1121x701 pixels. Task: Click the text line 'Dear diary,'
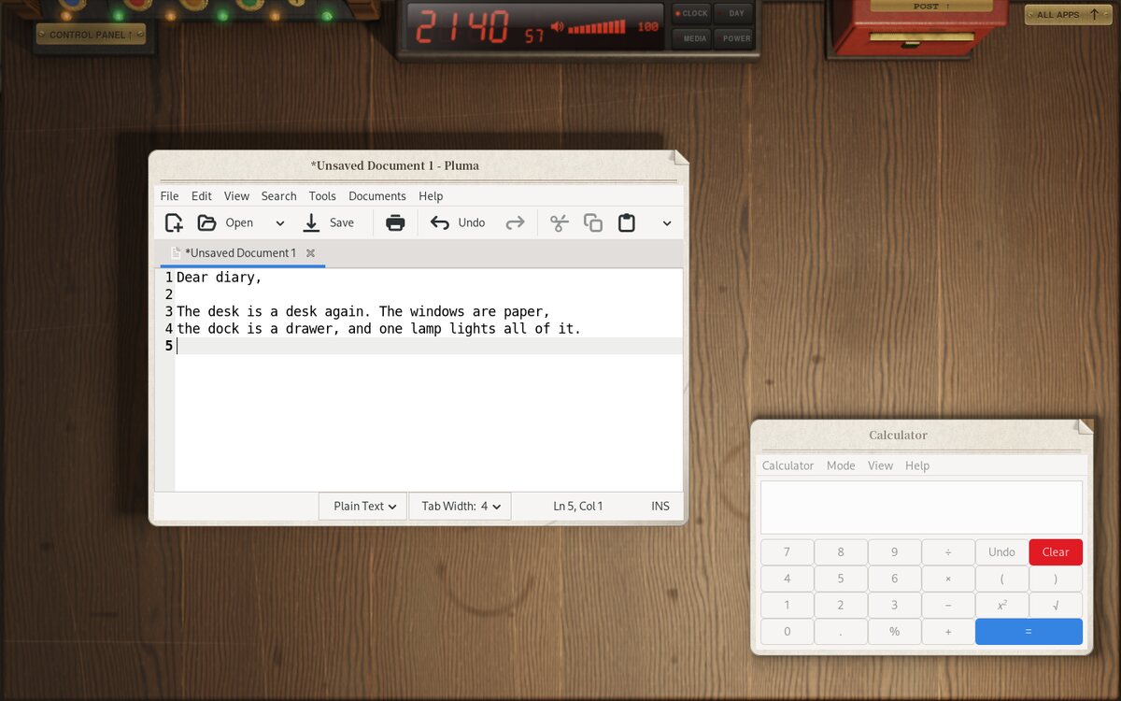pyautogui.click(x=220, y=278)
